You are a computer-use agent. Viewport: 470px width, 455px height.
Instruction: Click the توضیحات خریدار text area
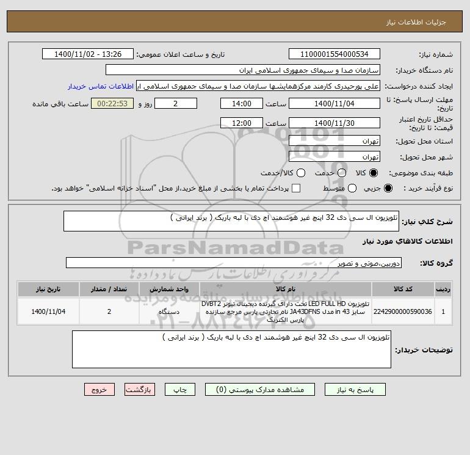click(x=231, y=349)
